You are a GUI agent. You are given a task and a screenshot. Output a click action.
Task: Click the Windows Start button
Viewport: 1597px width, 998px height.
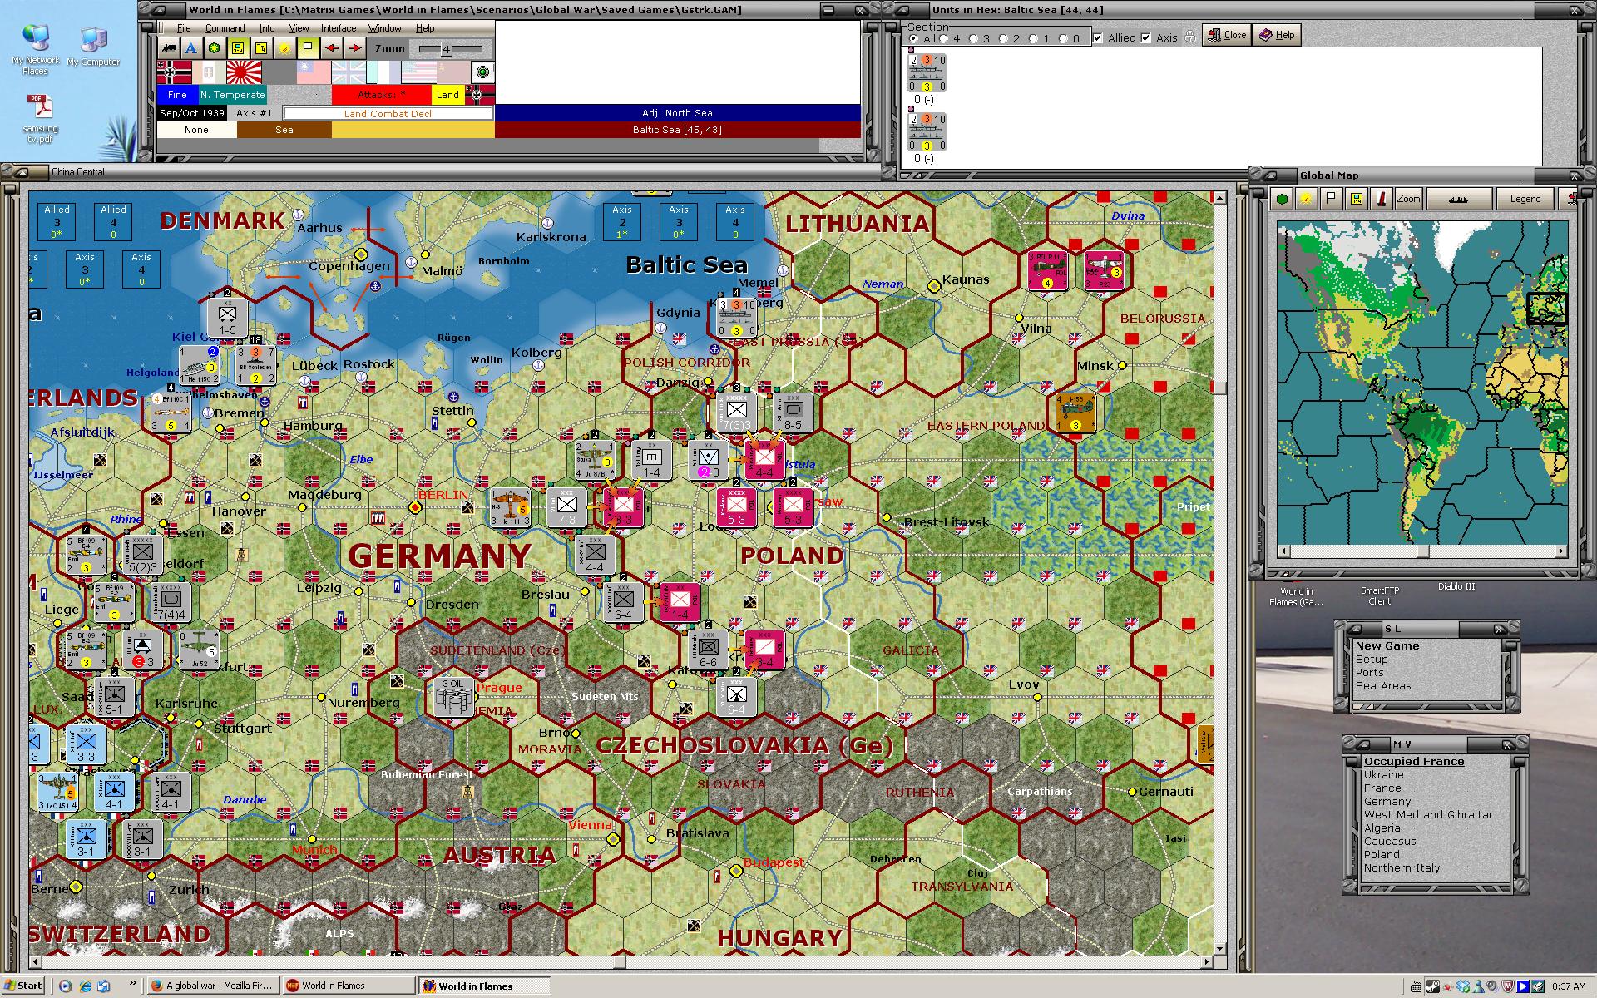[22, 986]
